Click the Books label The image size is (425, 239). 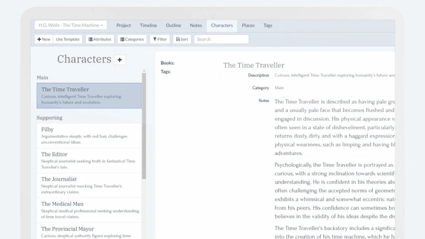coord(168,63)
